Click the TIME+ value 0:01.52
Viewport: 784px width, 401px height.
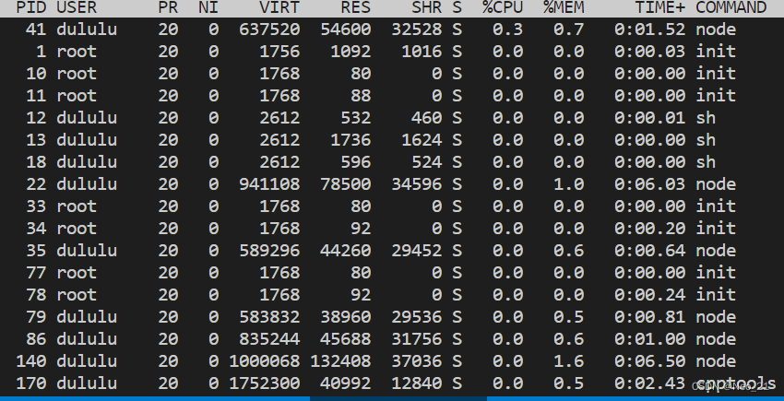tap(649, 29)
